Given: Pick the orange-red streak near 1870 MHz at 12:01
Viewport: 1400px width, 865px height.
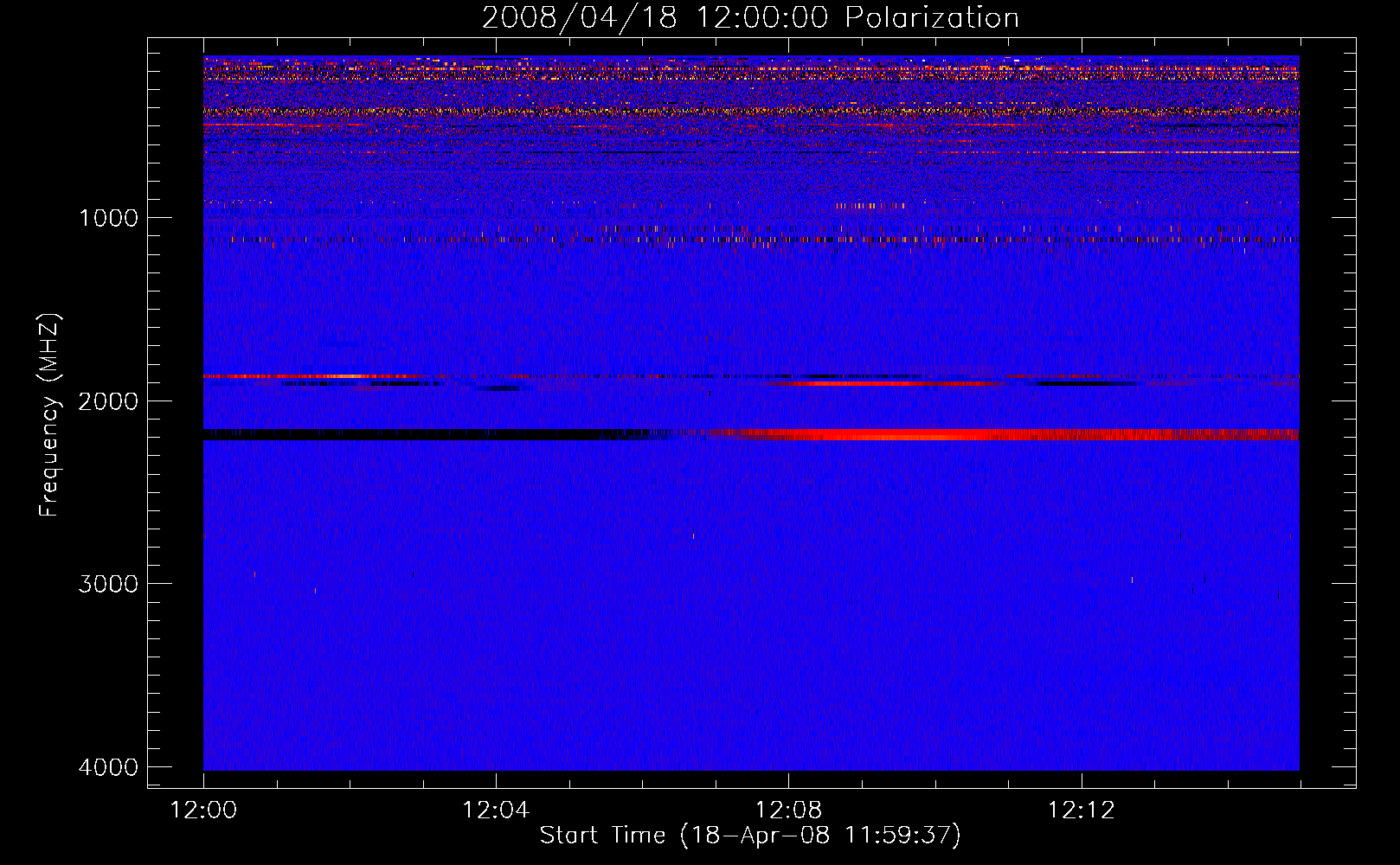Looking at the screenshot, I should pyautogui.click(x=311, y=376).
